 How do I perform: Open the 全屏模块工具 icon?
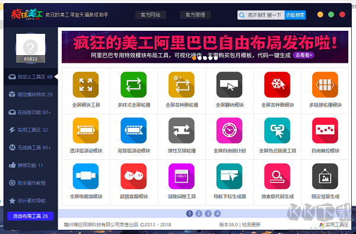85,85
